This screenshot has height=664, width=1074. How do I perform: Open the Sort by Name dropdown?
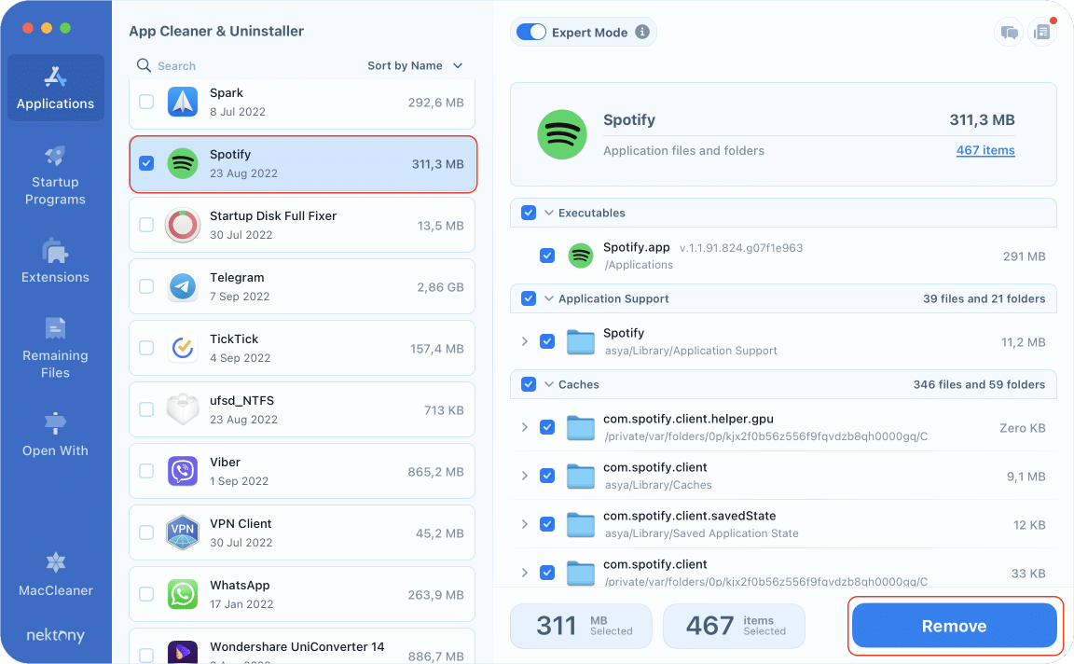415,66
